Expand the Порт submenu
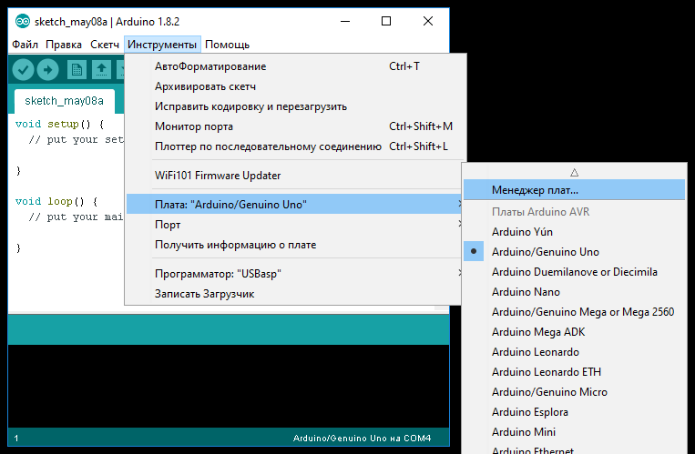Viewport: 695px width, 454px height. click(x=294, y=225)
